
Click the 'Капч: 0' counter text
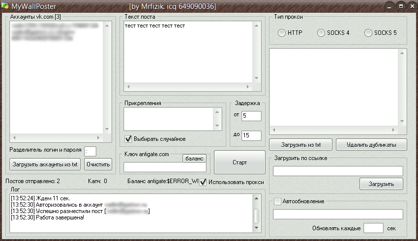click(97, 181)
